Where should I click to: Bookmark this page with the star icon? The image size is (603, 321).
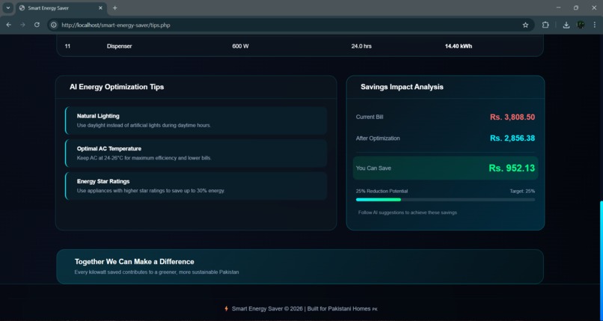coord(525,25)
